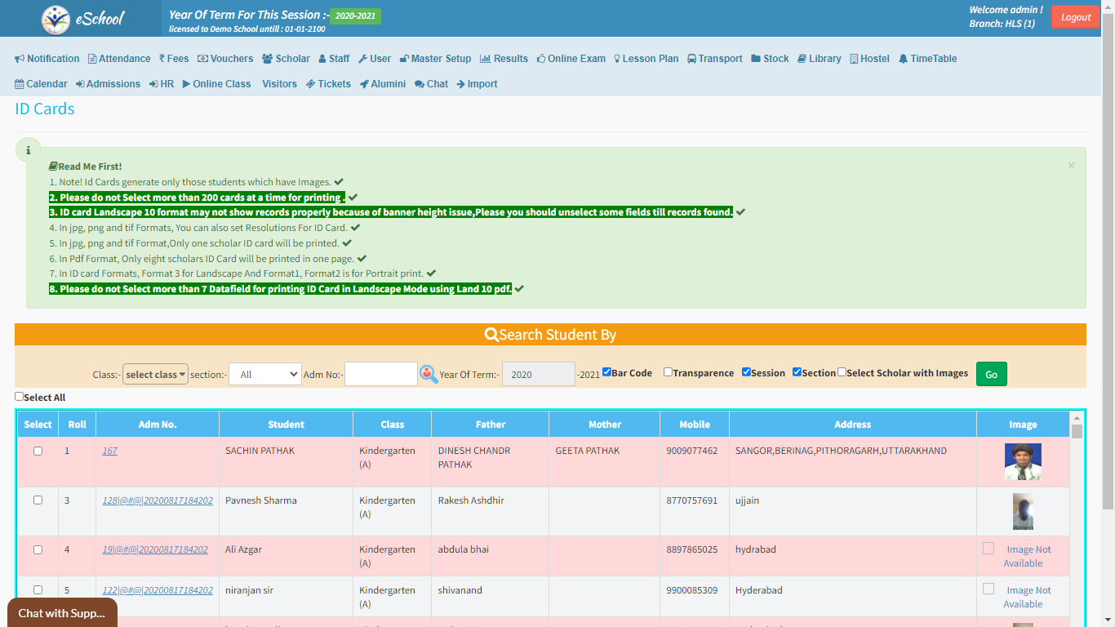Close the Read Me First notice
The height and width of the screenshot is (627, 1115).
click(1071, 166)
